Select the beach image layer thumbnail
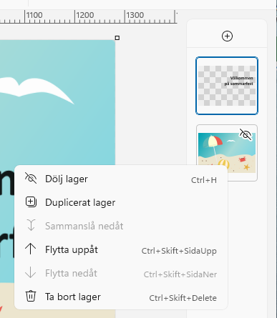This screenshot has height=318, width=277. (x=227, y=152)
